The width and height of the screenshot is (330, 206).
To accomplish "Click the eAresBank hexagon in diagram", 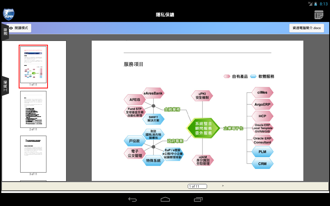I will pyautogui.click(x=153, y=94).
